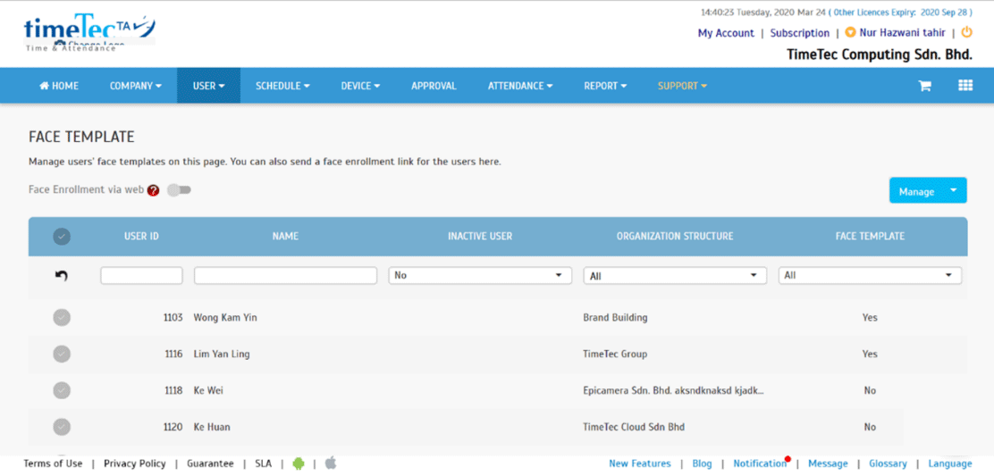Select the checkbox for Wong Kam Yin

(x=62, y=318)
